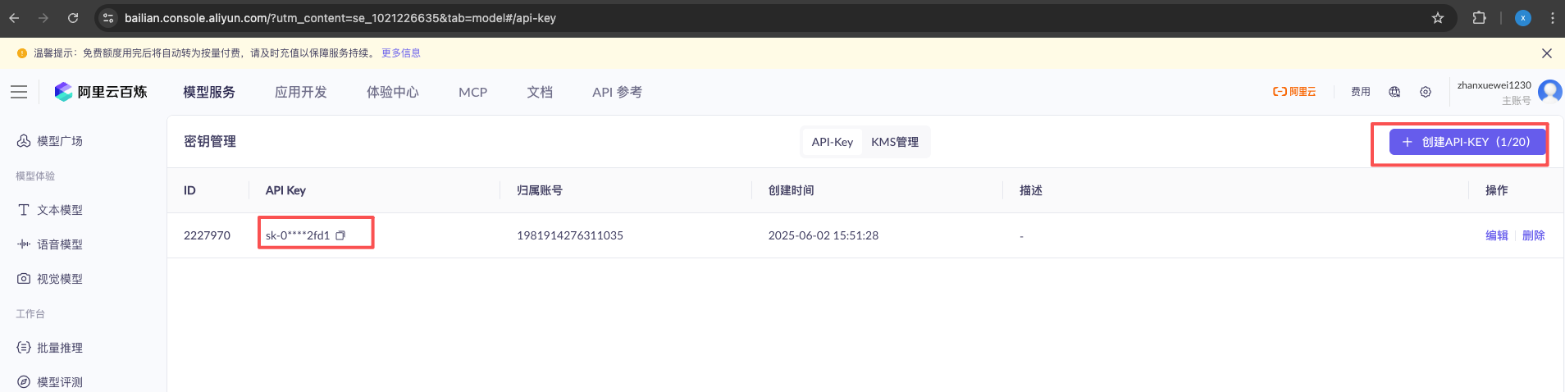Toggle the hamburger sidebar menu

(x=19, y=92)
